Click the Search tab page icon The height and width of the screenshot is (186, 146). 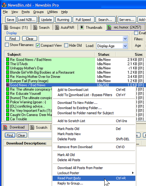[35, 27]
